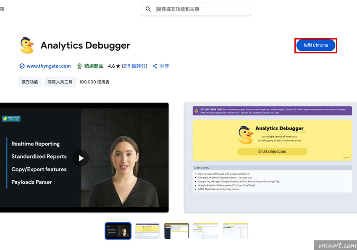The width and height of the screenshot is (357, 250).
Task: Open the 219 ratings link
Action: point(134,66)
